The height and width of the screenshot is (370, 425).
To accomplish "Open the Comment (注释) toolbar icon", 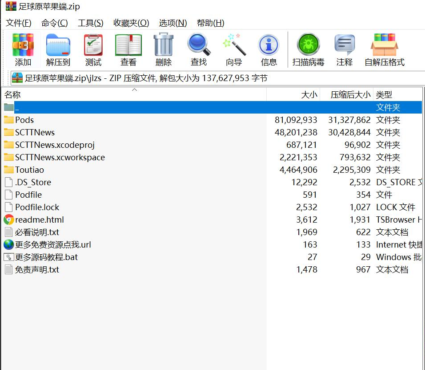I will [345, 50].
